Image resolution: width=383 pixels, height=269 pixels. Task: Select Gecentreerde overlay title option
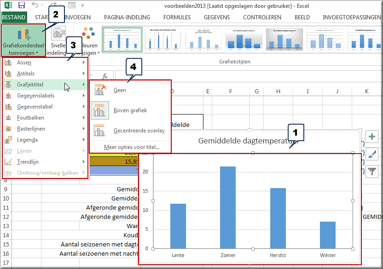point(139,131)
